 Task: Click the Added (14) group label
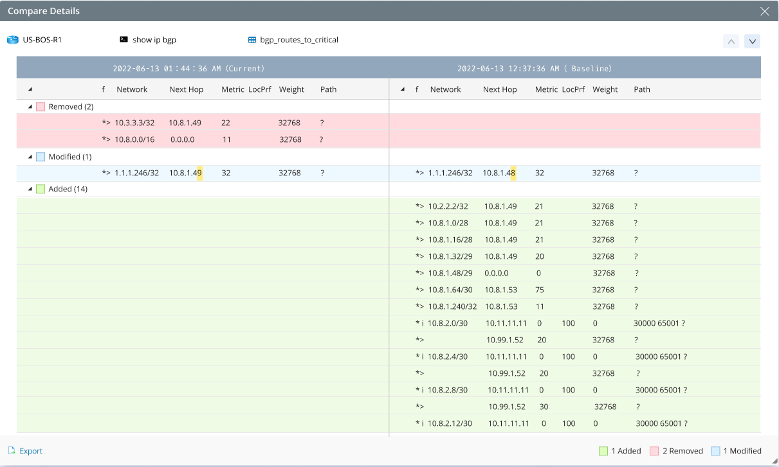68,189
